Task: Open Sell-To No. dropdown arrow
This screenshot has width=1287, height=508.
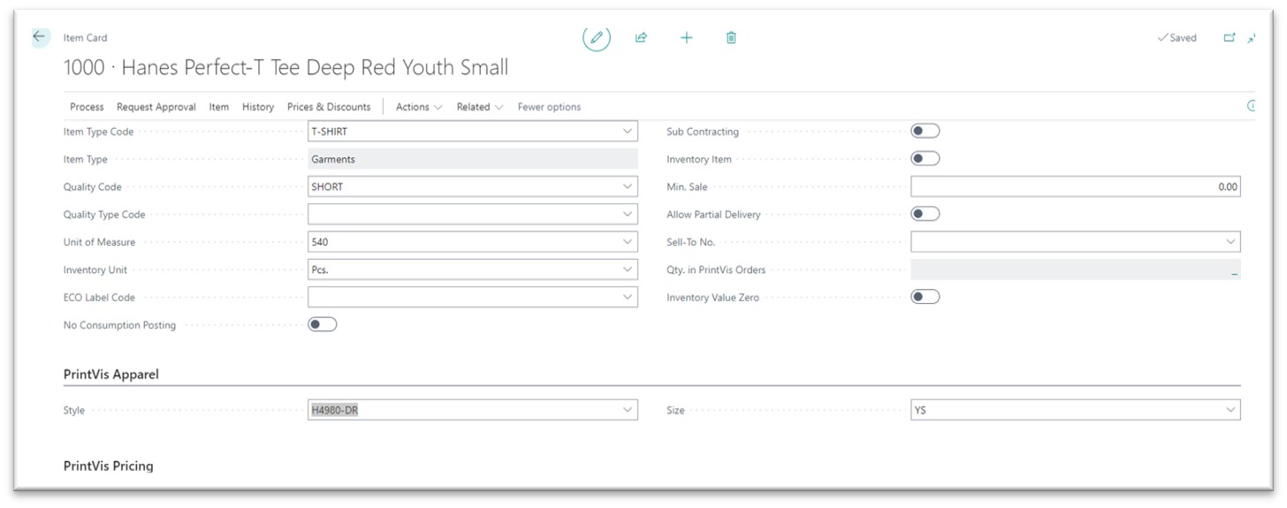Action: click(x=1230, y=242)
